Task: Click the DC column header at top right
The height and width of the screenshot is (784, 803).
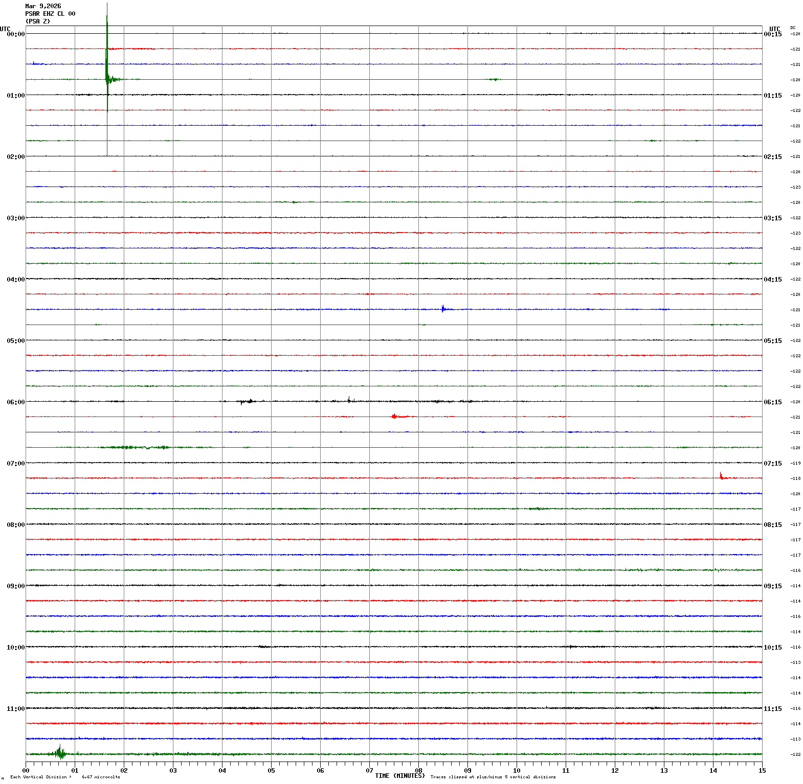Action: point(793,28)
